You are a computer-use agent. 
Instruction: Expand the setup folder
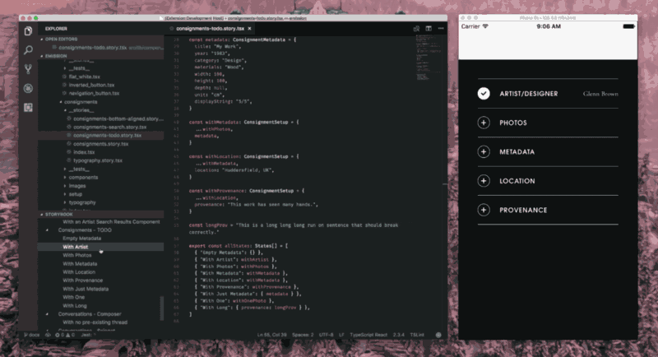tap(65, 194)
